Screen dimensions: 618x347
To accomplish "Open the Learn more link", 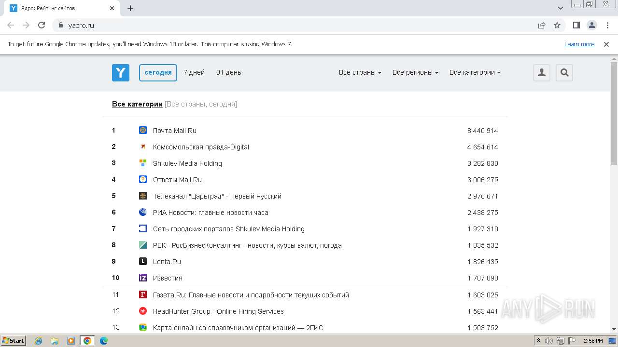I will 579,44.
